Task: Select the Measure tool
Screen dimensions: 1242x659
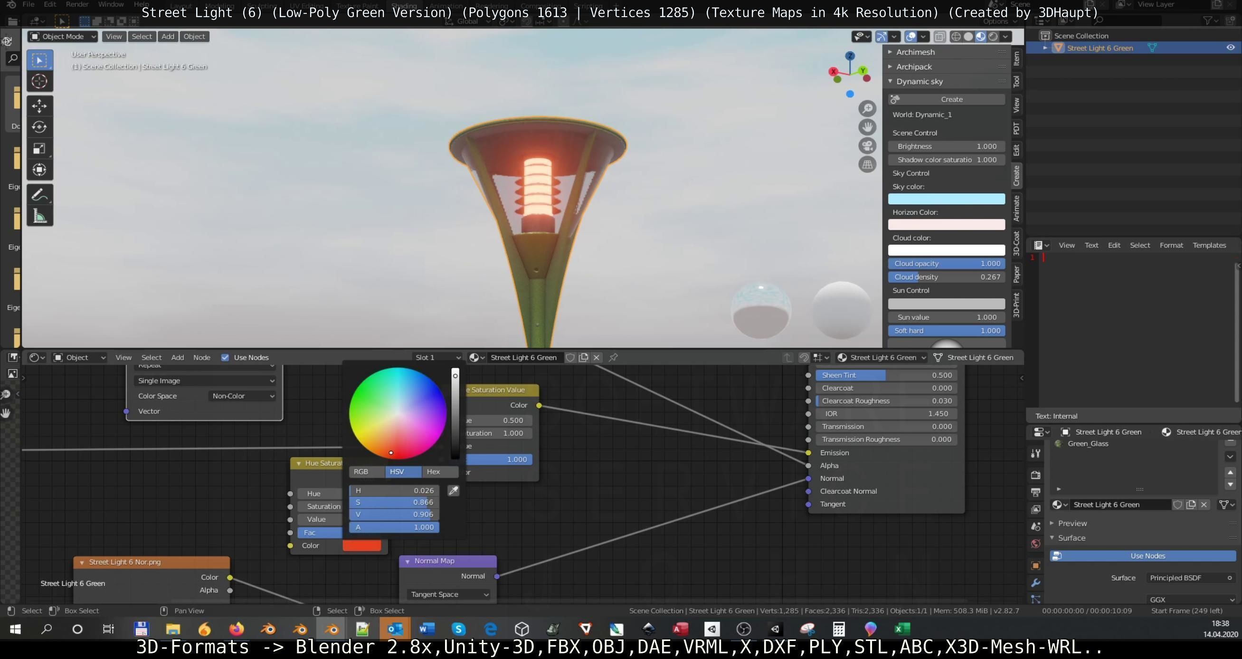Action: (x=39, y=216)
